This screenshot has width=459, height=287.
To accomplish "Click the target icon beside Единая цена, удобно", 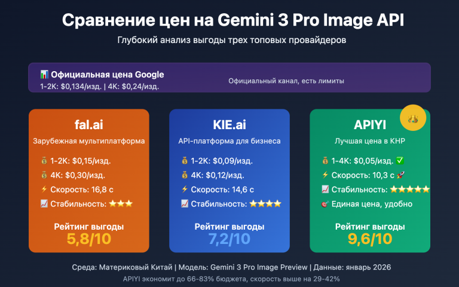I will (325, 203).
